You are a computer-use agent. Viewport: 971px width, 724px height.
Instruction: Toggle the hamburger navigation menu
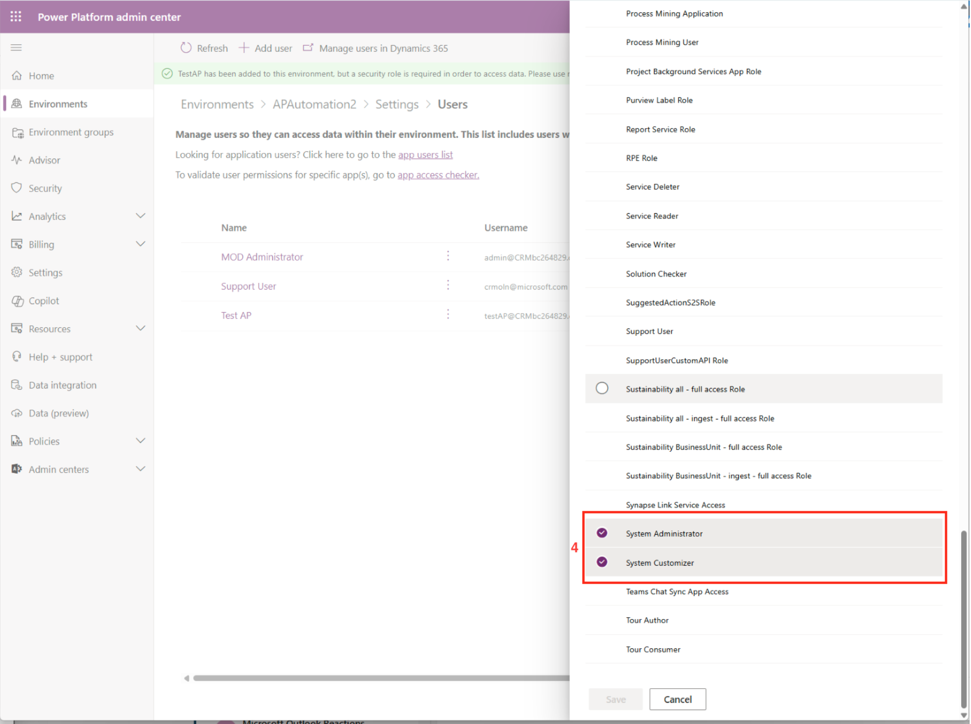coord(16,48)
